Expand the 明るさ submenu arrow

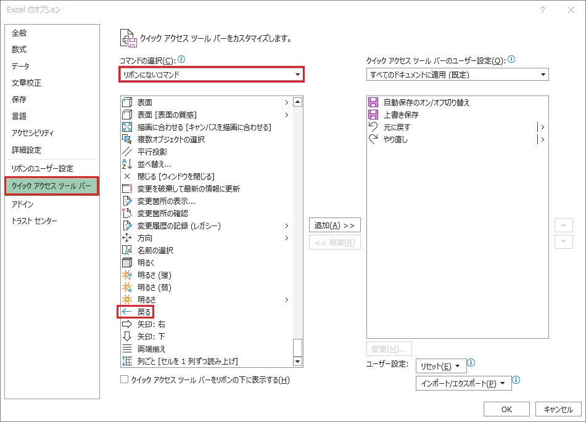coord(286,299)
